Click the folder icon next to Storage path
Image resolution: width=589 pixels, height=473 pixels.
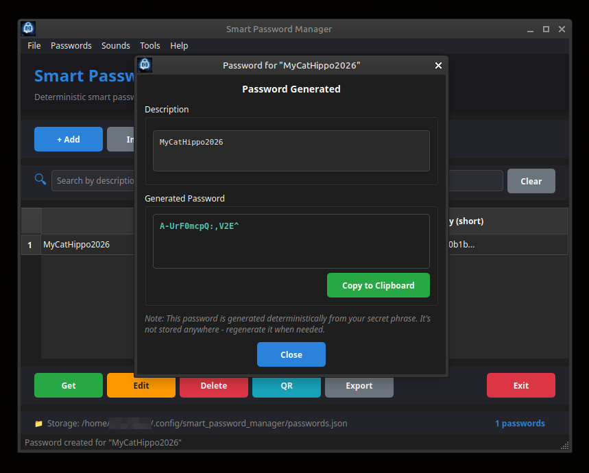point(38,424)
